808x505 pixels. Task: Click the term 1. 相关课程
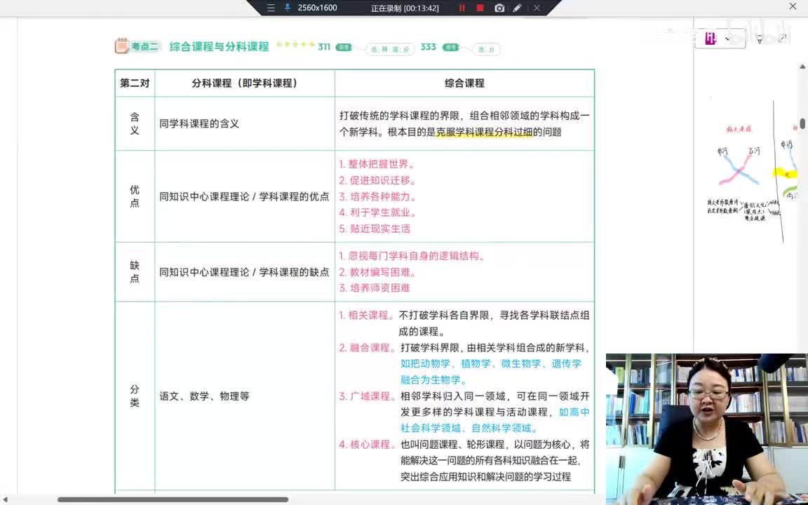click(x=366, y=316)
